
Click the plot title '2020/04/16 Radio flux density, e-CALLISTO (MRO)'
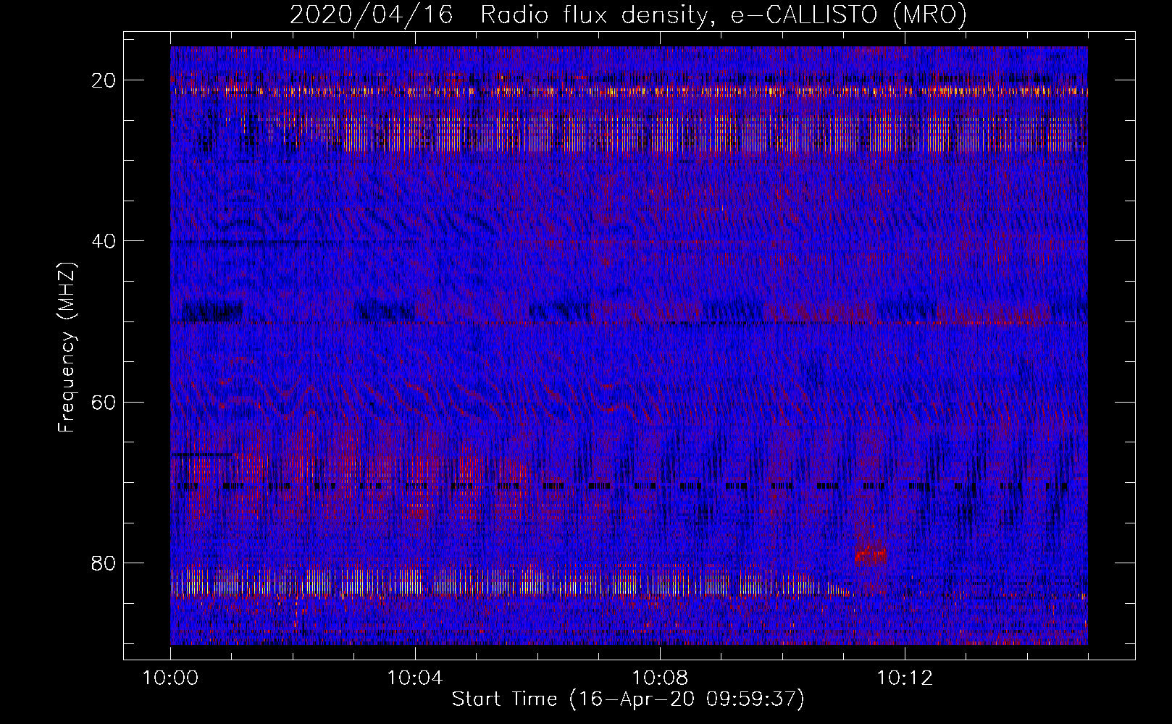click(628, 15)
